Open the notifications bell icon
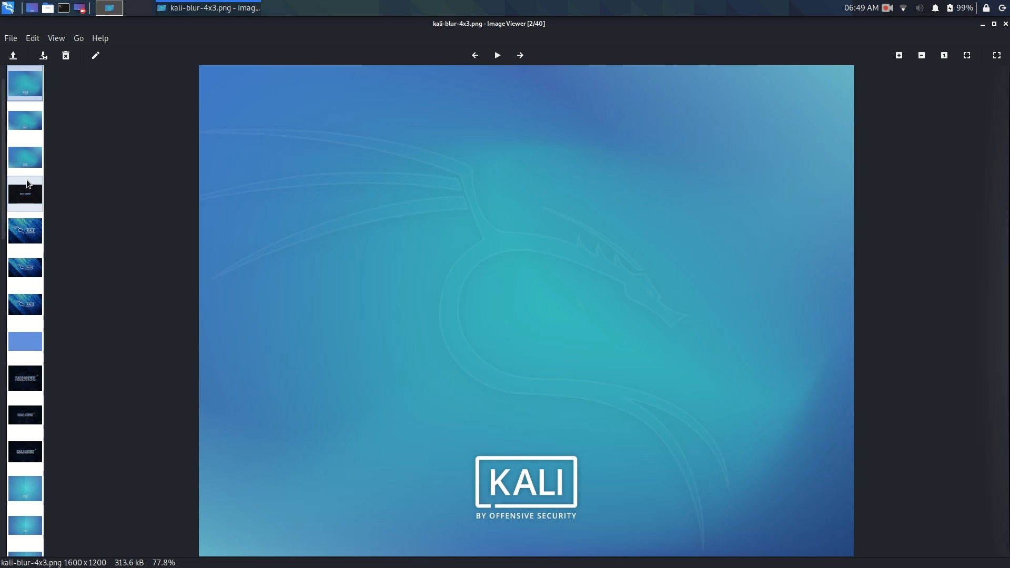The image size is (1010, 568). 935,8
